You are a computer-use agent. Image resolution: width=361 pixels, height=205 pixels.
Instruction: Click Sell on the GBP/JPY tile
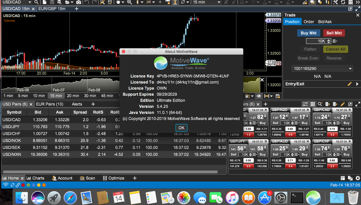tap(233, 155)
